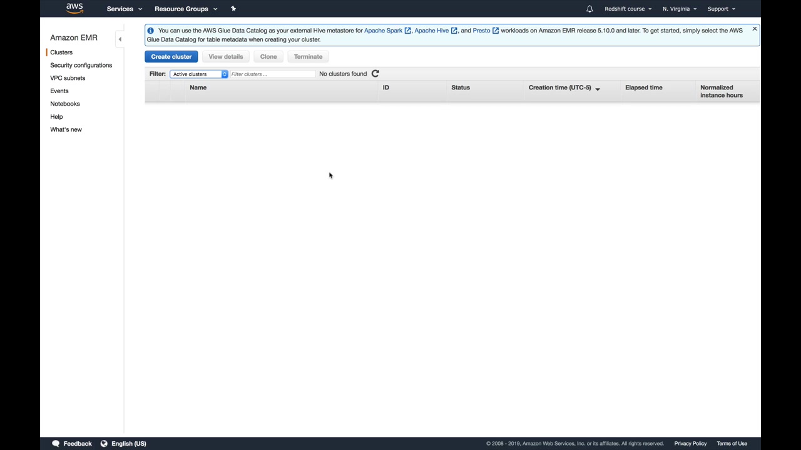Expand the Support menu
Screen dimensions: 801x450
coord(722,9)
